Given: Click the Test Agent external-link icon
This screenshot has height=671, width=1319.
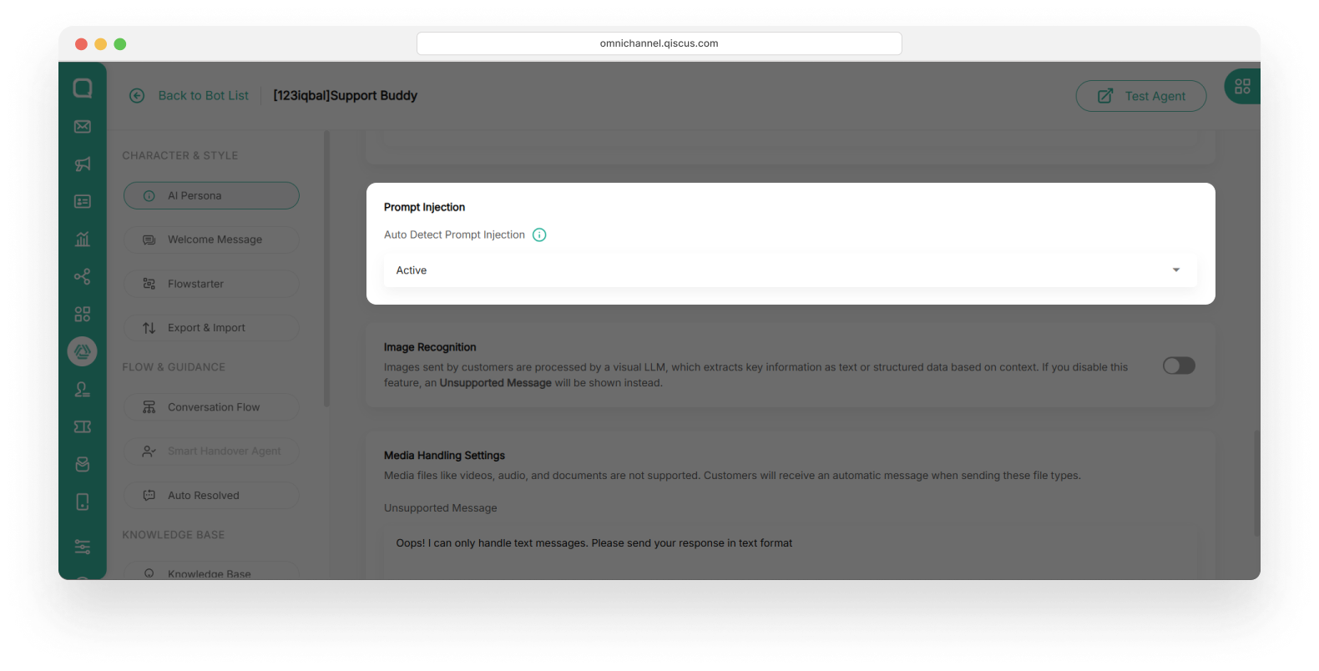Looking at the screenshot, I should 1105,96.
